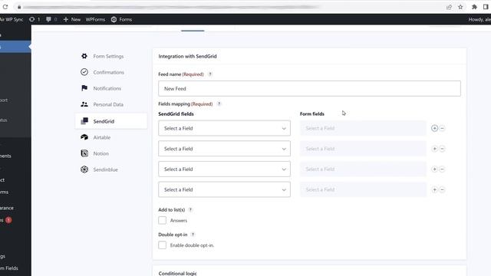Viewport: 491px width, 276px height.
Task: Select SendGrid icon in sidebar
Action: tap(84, 121)
